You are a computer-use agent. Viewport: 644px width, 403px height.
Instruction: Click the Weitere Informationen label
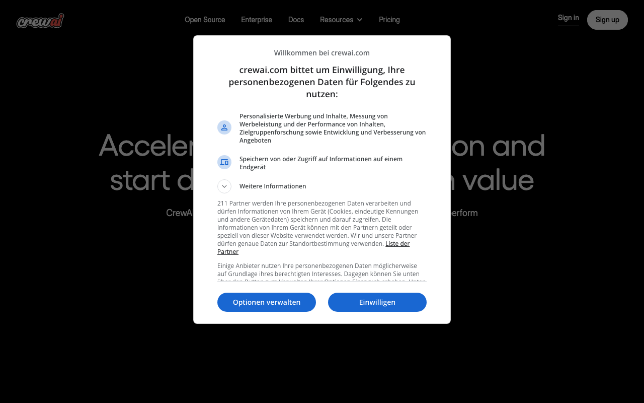pos(273,186)
